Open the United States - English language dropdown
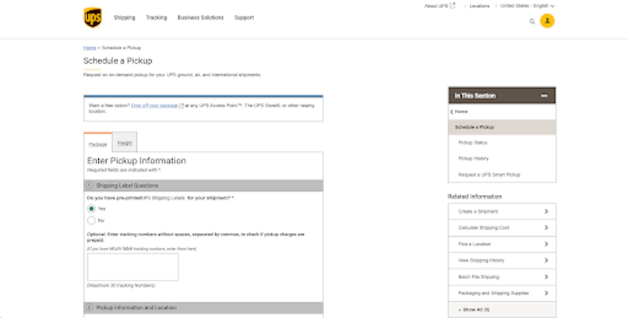 [x=527, y=5]
